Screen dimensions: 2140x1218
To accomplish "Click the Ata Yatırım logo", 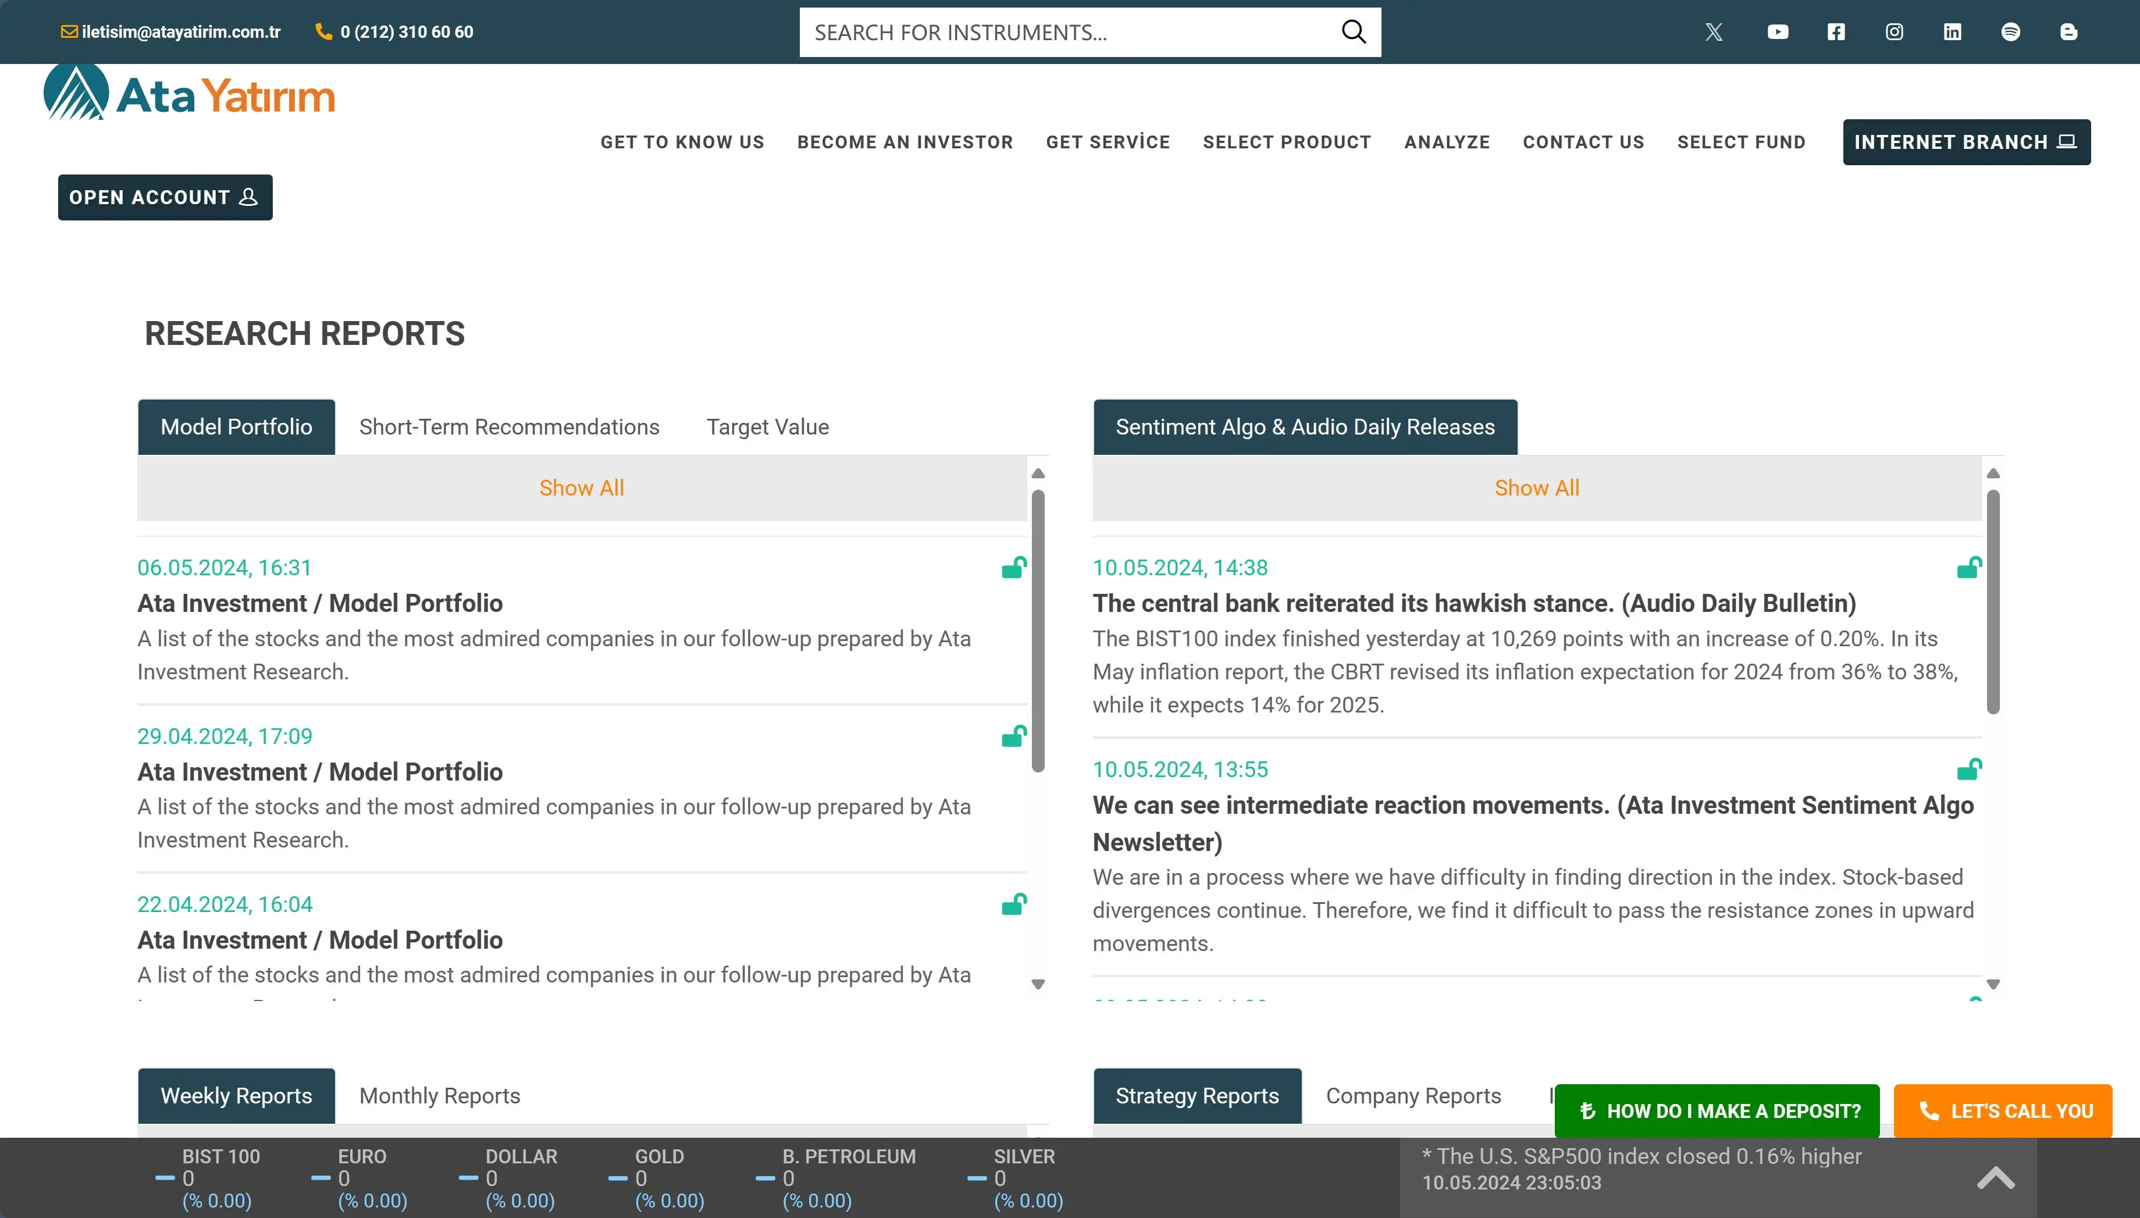I will pos(189,92).
